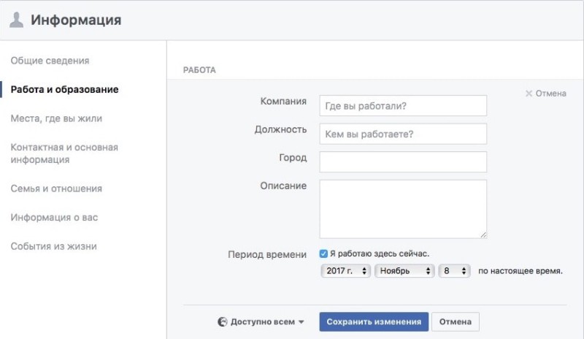584x339 pixels.
Task: Click into the Город input field
Action: [403, 161]
